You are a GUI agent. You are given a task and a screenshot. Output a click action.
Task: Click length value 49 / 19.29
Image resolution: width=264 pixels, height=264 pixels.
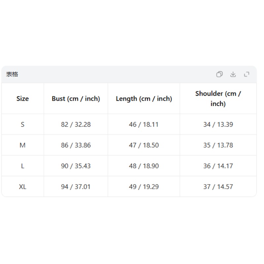coord(144,187)
